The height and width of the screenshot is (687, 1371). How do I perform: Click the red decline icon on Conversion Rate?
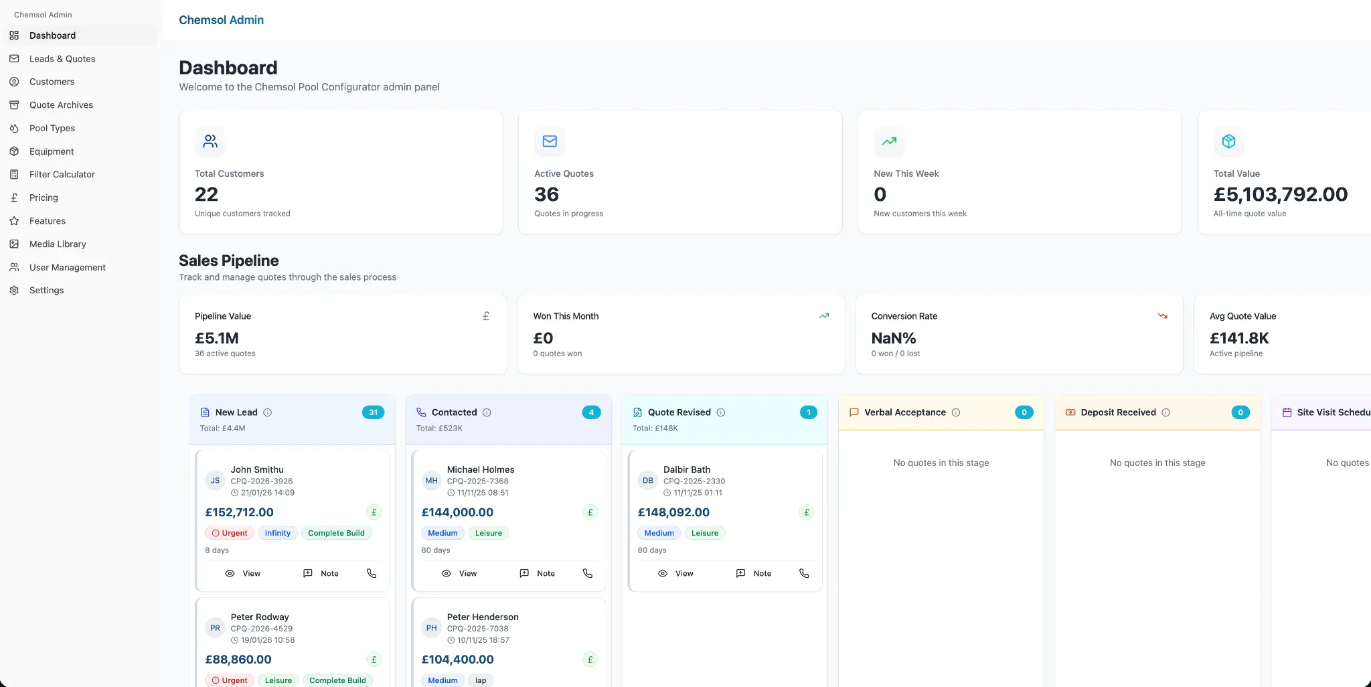[1161, 315]
